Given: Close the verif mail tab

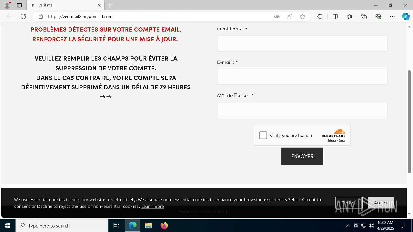Looking at the screenshot, I should tap(99, 5).
